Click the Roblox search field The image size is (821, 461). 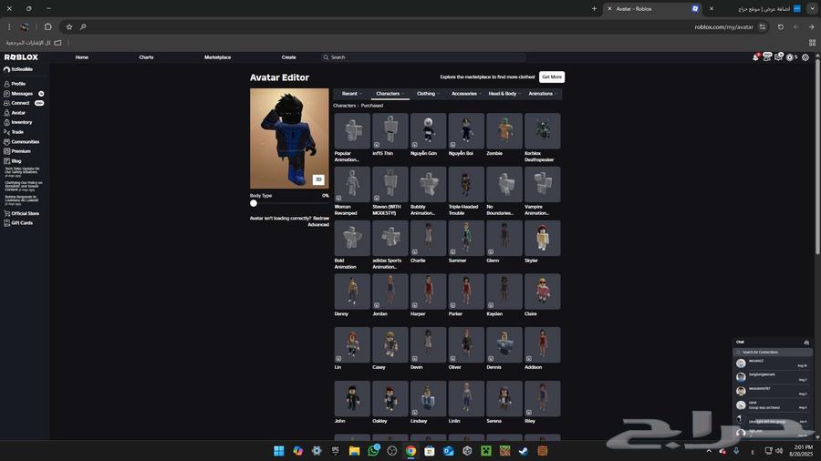click(423, 57)
